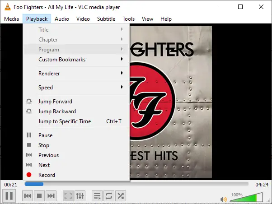Click the Foo Fighters album art
272x204 pixels.
click(x=171, y=102)
